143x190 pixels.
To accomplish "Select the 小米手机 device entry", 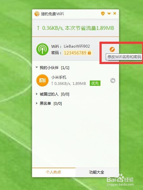I will click(x=76, y=81).
